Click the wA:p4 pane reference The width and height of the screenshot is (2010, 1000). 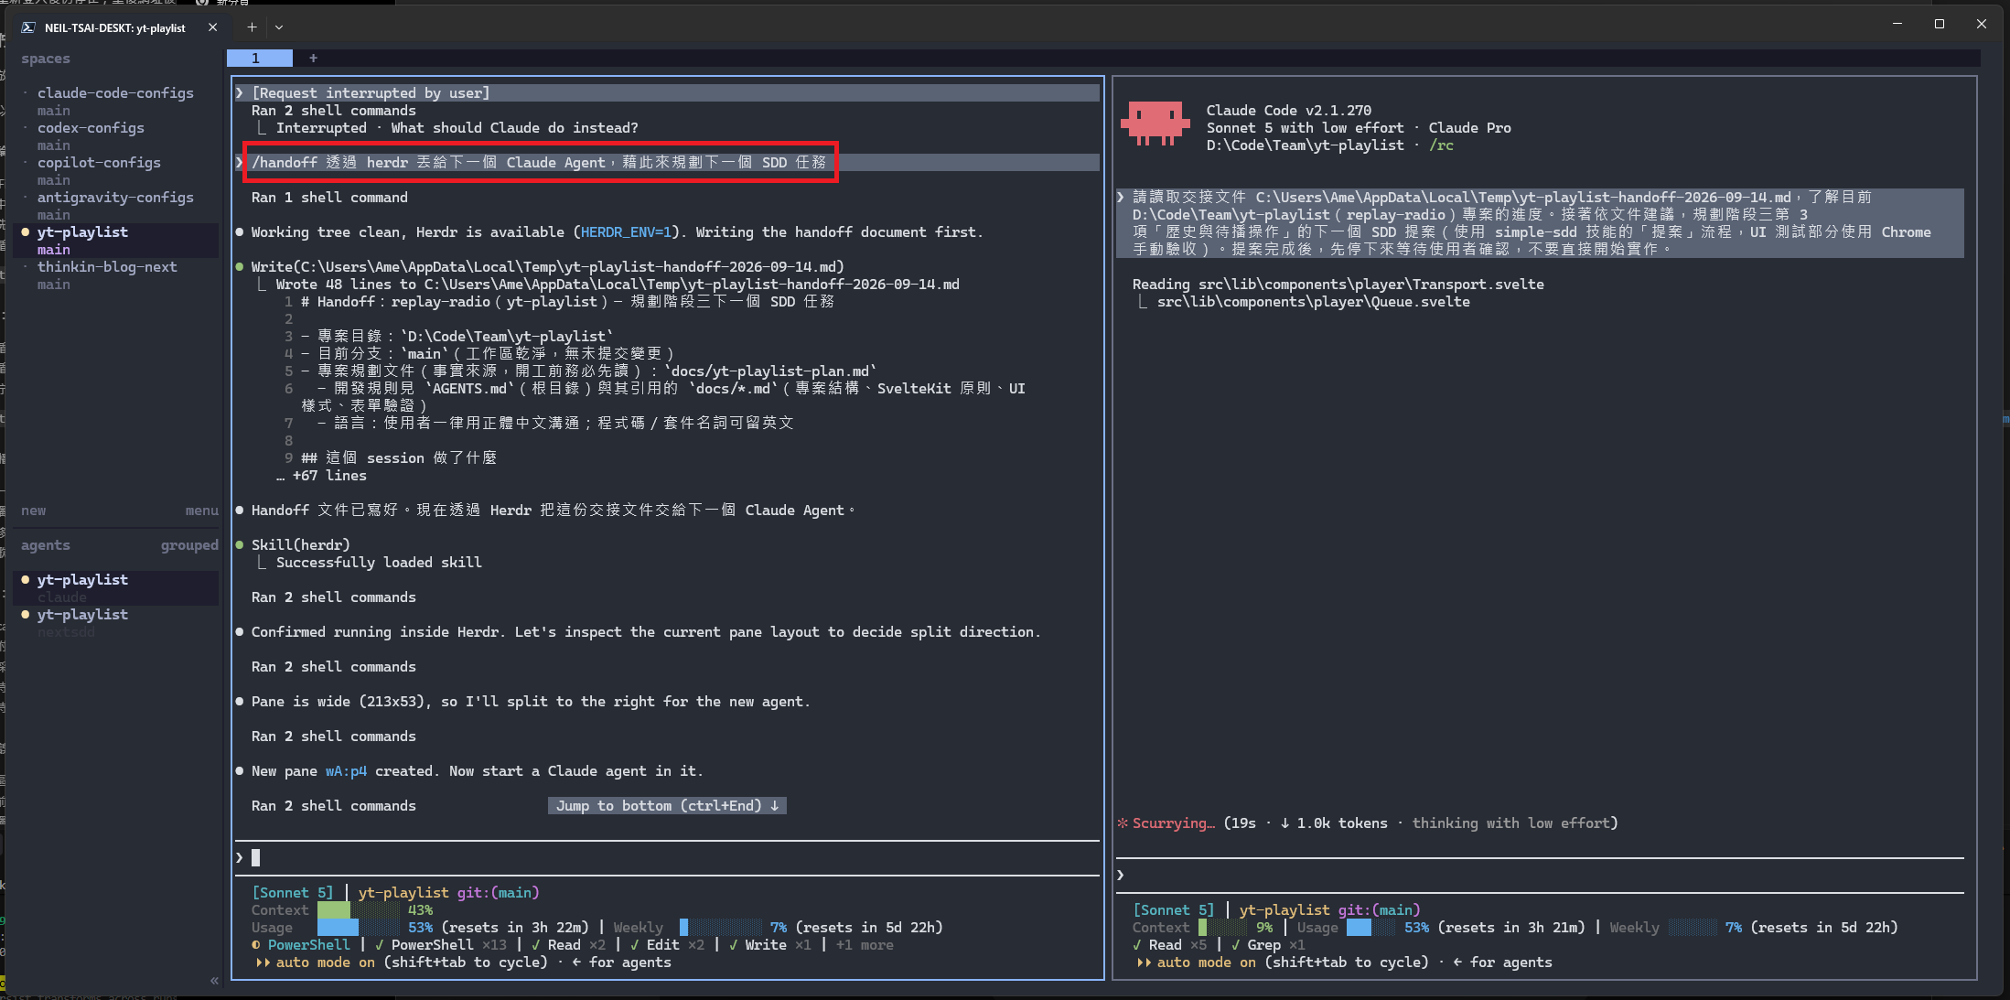[x=346, y=771]
